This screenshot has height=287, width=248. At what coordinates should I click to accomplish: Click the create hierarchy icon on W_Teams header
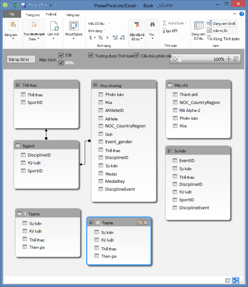pos(139,222)
